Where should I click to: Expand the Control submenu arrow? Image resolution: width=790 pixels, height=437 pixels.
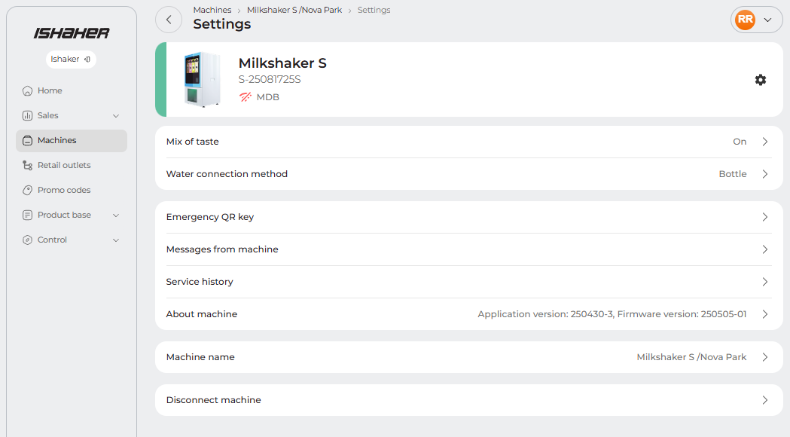pyautogui.click(x=116, y=240)
